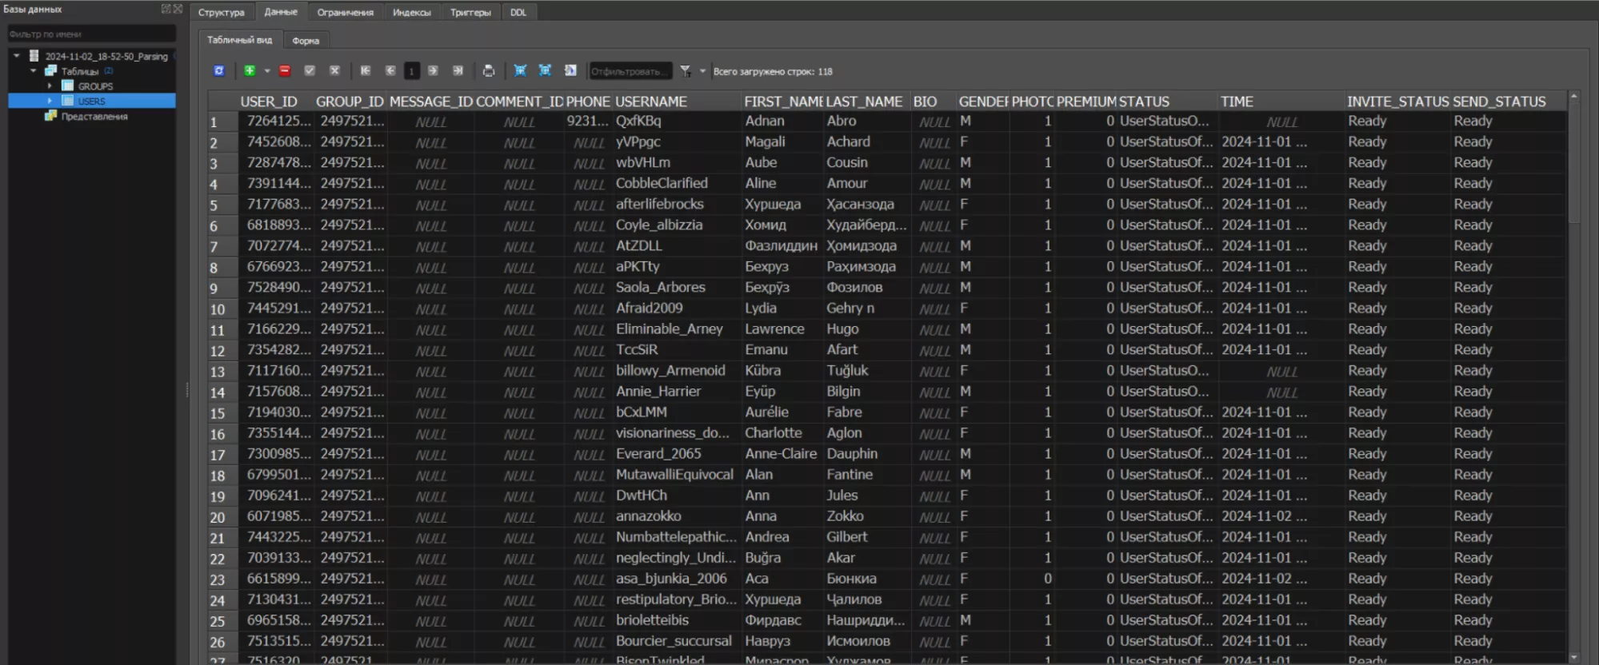Select the Табличный вид subtab
This screenshot has width=1599, height=665.
click(x=240, y=40)
